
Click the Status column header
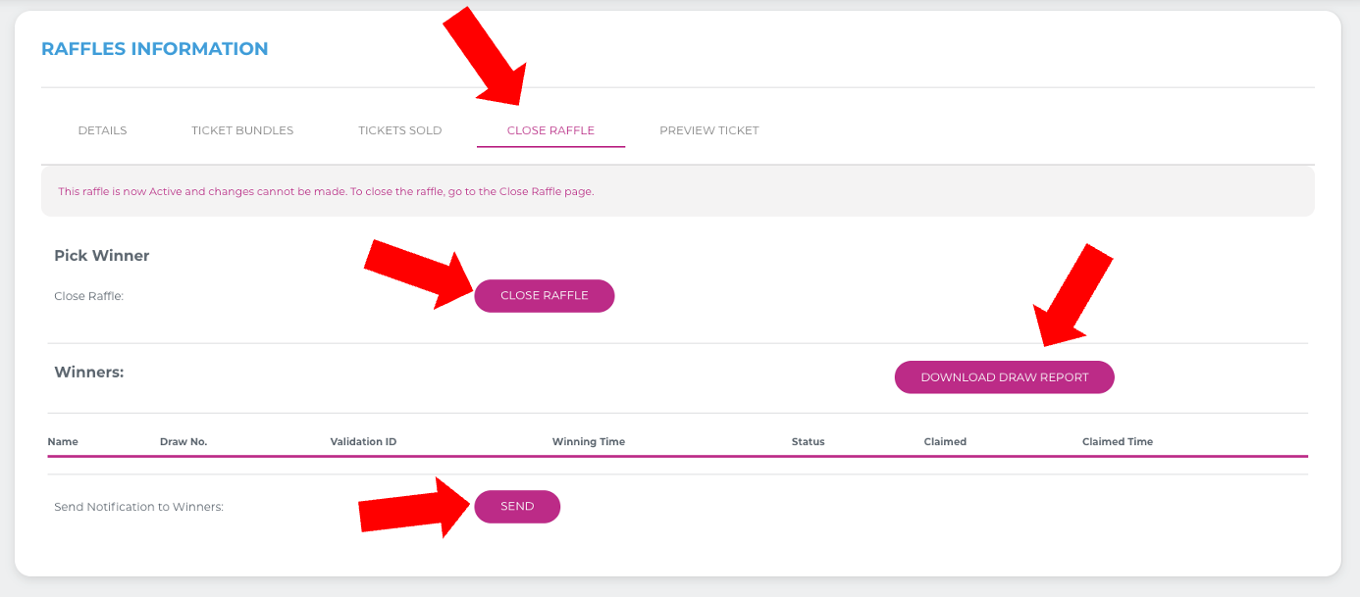pos(808,442)
